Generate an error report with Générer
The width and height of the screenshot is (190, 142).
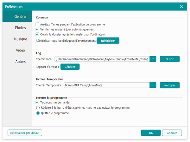pyautogui.click(x=70, y=67)
